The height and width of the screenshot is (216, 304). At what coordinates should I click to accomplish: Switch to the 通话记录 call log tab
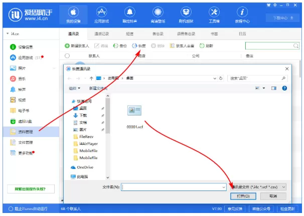102,34
